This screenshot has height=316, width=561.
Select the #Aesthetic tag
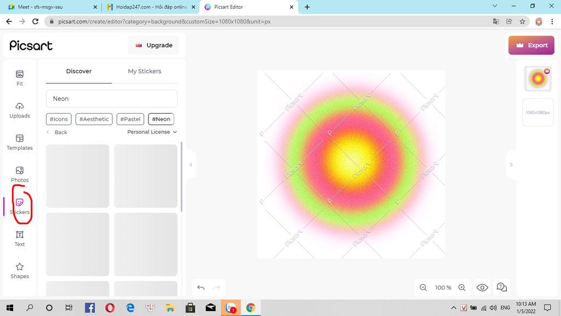click(94, 119)
